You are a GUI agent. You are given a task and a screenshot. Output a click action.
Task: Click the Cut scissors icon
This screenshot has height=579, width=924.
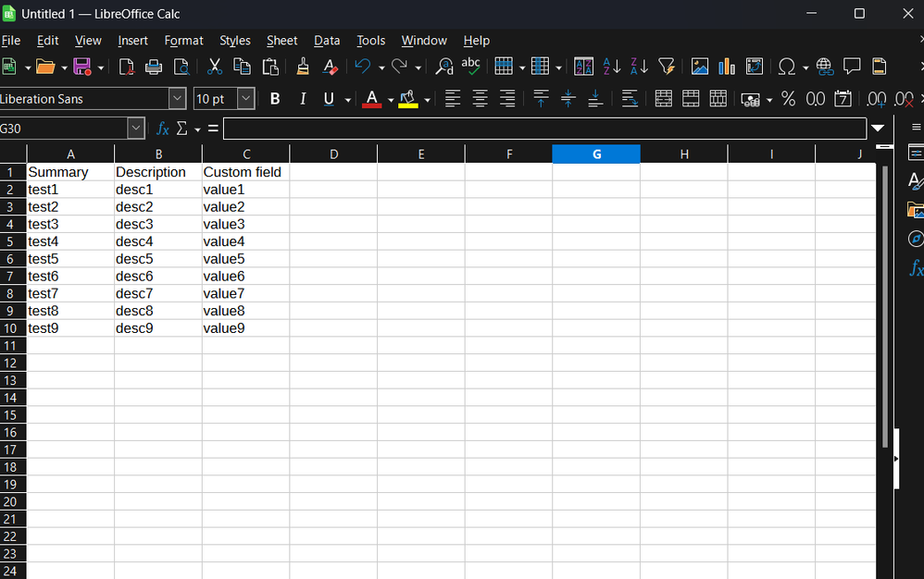[215, 67]
